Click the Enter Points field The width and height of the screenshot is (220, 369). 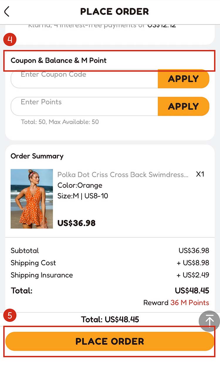(84, 106)
